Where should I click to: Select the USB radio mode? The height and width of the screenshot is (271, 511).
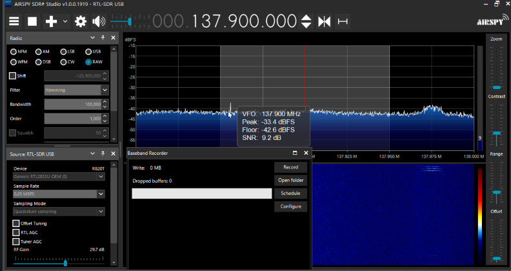coord(88,52)
